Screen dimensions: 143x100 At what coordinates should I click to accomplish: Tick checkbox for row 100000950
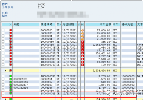[x=3, y=41]
